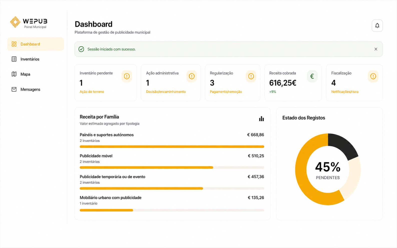397x248 pixels.
Task: Open the Inventários menu item
Action: point(36,59)
